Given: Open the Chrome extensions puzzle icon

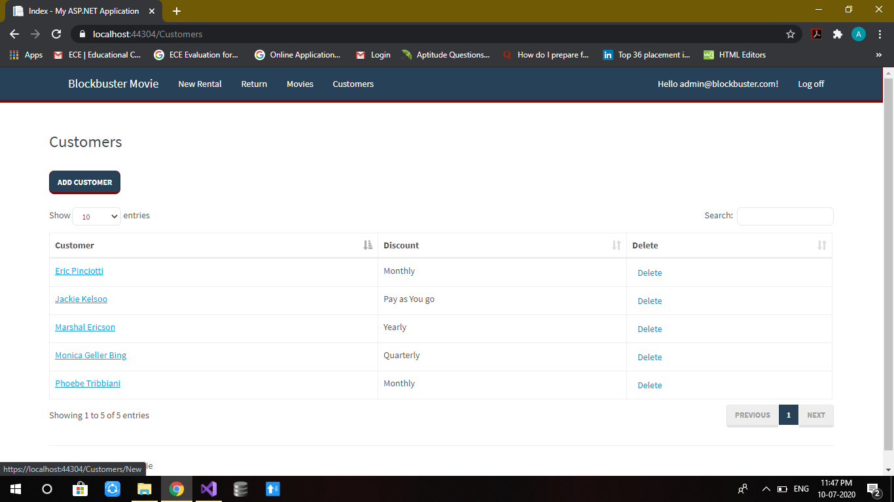Looking at the screenshot, I should [837, 34].
